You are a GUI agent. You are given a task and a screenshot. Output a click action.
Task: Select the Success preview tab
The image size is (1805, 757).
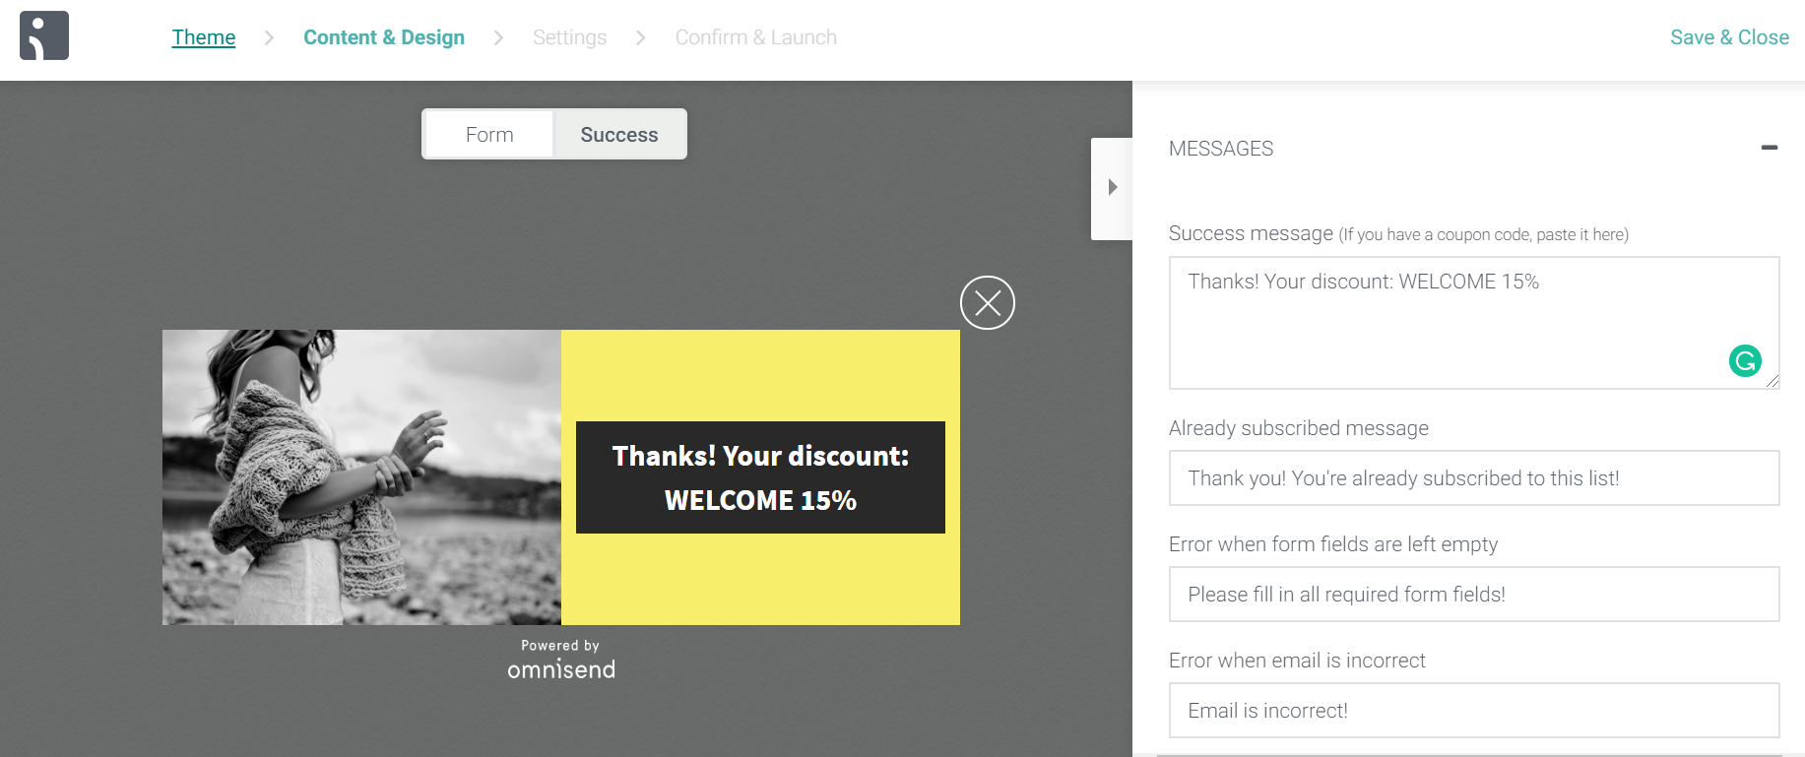619,135
